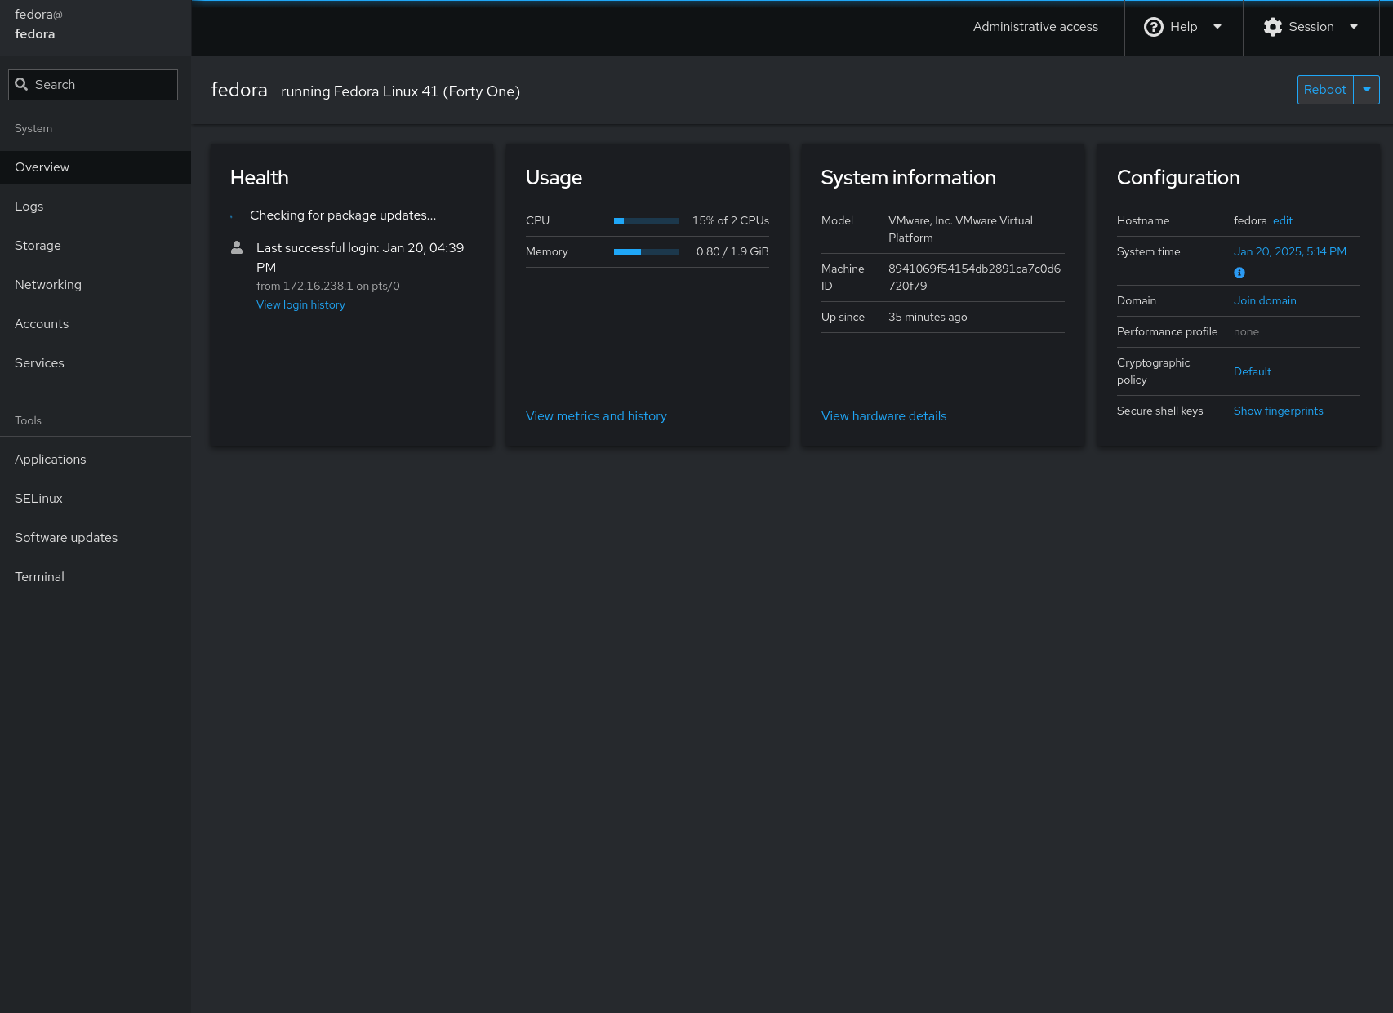Click the CPU usage bar

(x=645, y=221)
